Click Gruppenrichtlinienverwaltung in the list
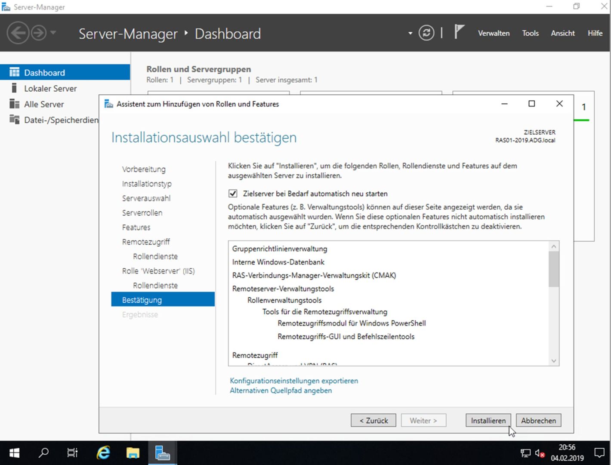 pyautogui.click(x=280, y=249)
